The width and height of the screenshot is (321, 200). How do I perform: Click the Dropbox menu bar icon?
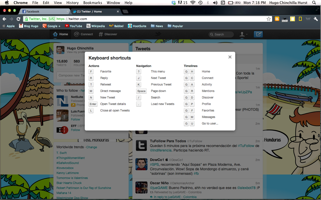pos(174,3)
